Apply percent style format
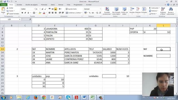 (x=90, y=13)
